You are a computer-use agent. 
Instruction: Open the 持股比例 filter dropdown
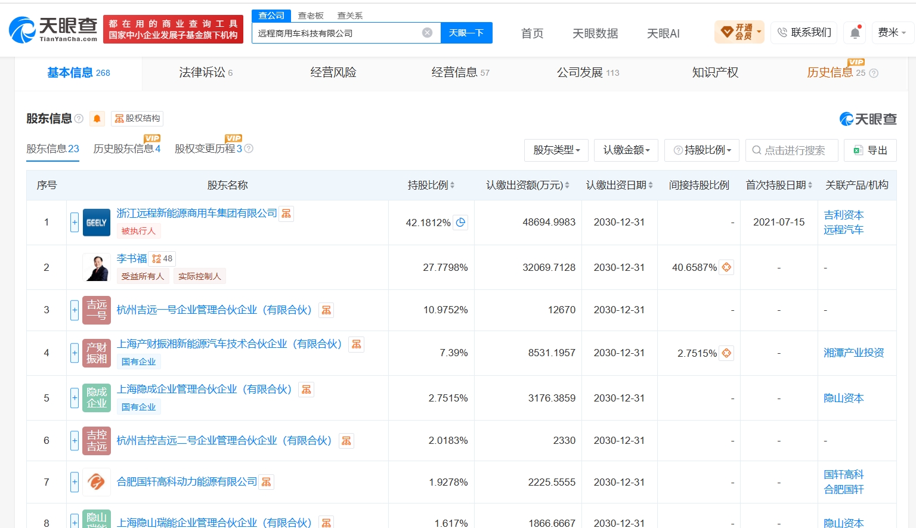[x=702, y=150]
